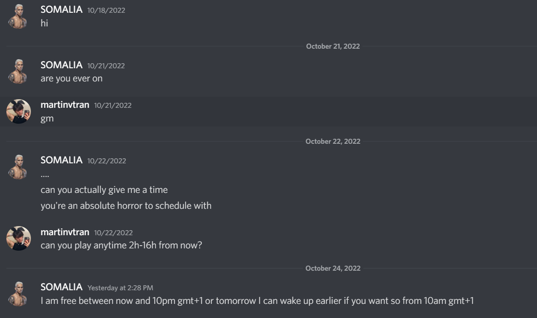537x318 pixels.
Task: Click the "hi" message text
Action: point(44,23)
